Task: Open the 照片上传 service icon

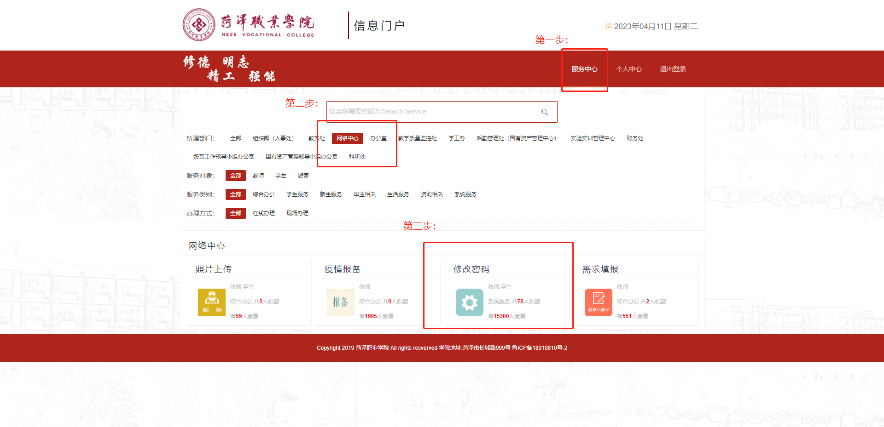Action: [x=212, y=302]
